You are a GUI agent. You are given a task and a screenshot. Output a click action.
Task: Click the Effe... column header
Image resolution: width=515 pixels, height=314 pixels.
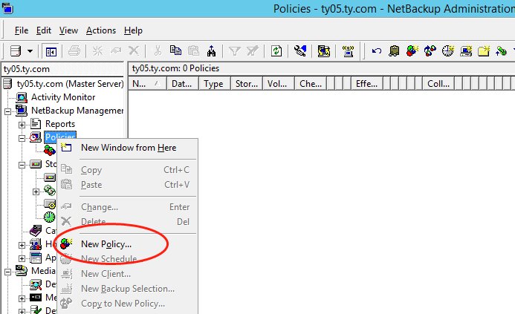(367, 84)
